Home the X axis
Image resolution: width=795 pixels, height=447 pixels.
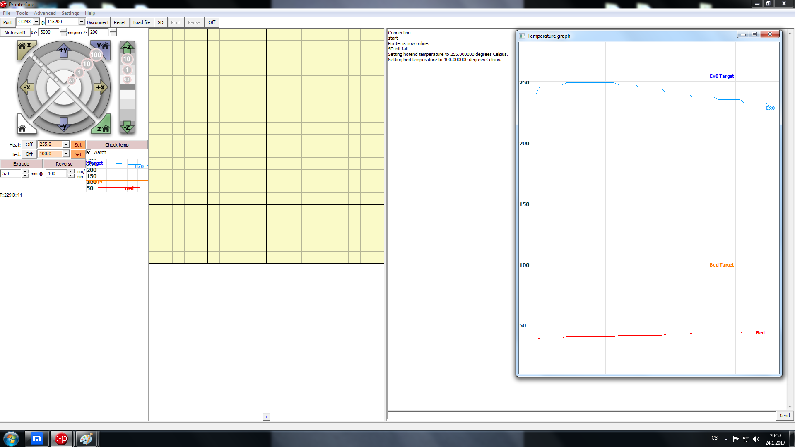coord(24,47)
